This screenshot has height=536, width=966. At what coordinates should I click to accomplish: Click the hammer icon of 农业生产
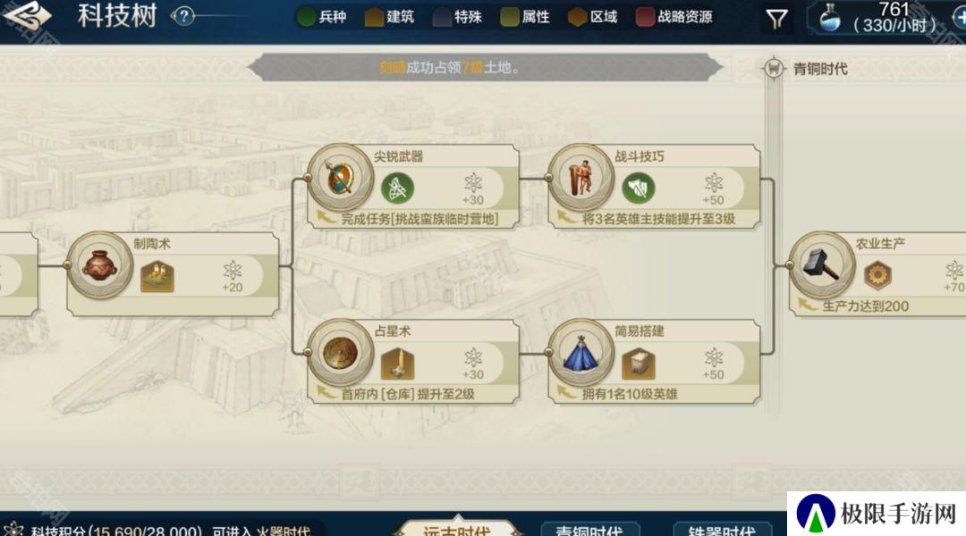click(x=822, y=265)
